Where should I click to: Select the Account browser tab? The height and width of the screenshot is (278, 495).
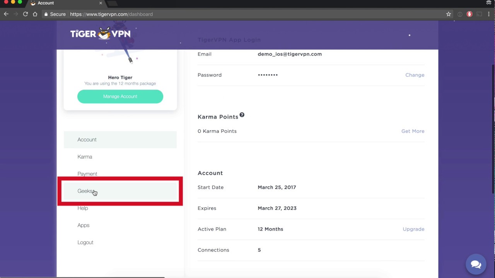pos(66,3)
